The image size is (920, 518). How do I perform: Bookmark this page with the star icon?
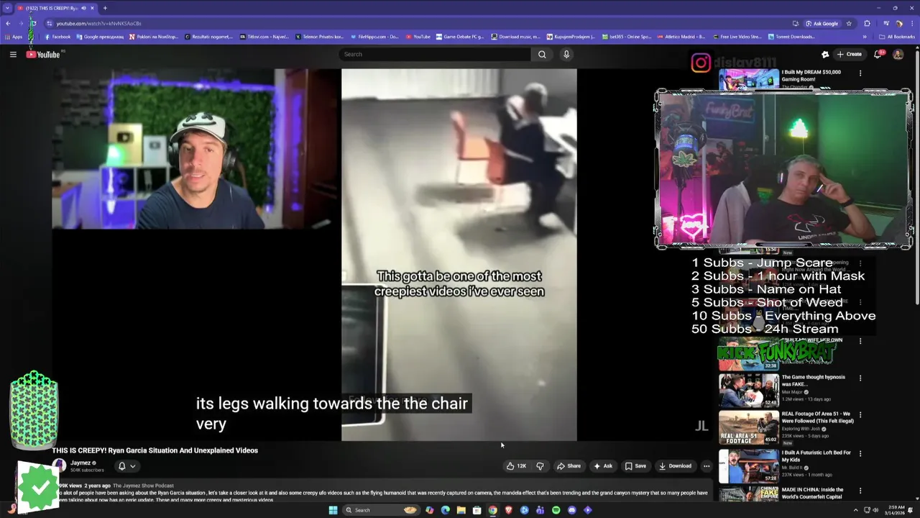click(x=849, y=24)
